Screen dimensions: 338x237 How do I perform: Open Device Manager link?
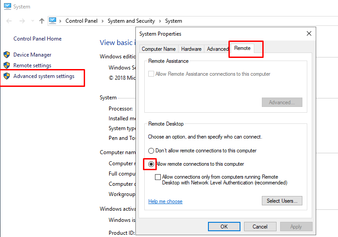pyautogui.click(x=33, y=55)
